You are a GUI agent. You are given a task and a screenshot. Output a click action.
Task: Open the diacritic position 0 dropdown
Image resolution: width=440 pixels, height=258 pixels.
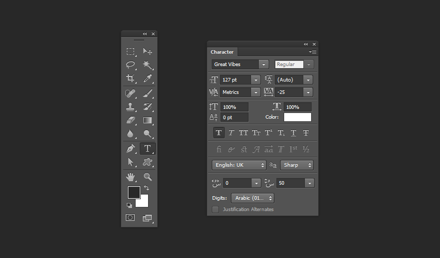[x=256, y=183]
